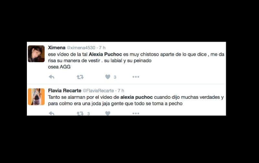Open Ximena's profile picture
The image size is (259, 163).
tap(36, 54)
